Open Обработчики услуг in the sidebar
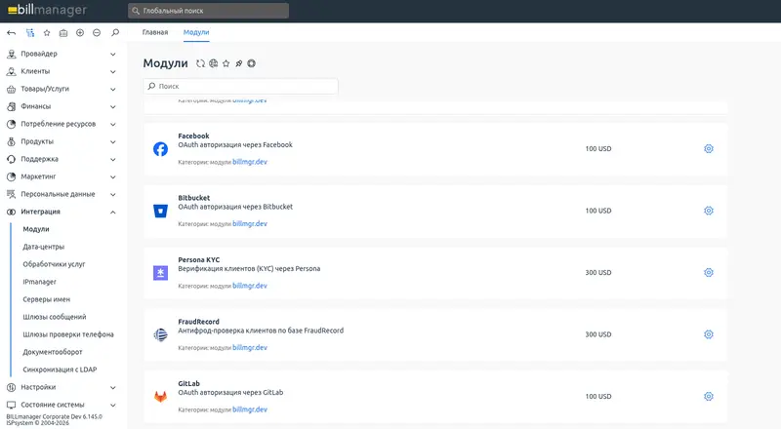 point(54,264)
